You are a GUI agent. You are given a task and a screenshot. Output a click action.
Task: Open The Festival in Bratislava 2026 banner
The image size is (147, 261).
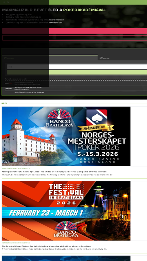tap(66, 211)
